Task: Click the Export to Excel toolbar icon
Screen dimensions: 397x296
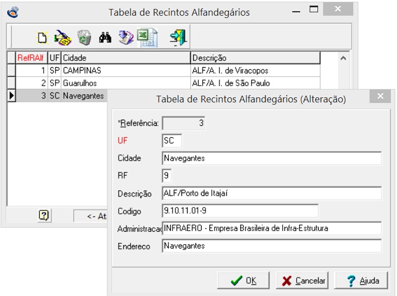Action: (147, 37)
